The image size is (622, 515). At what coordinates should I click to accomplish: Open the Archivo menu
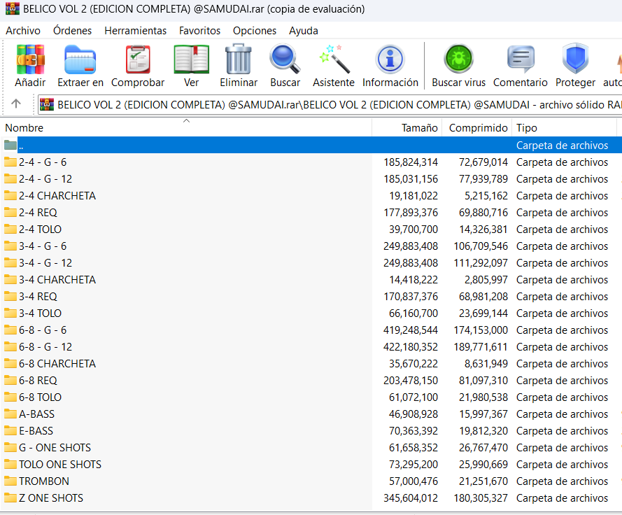[23, 31]
